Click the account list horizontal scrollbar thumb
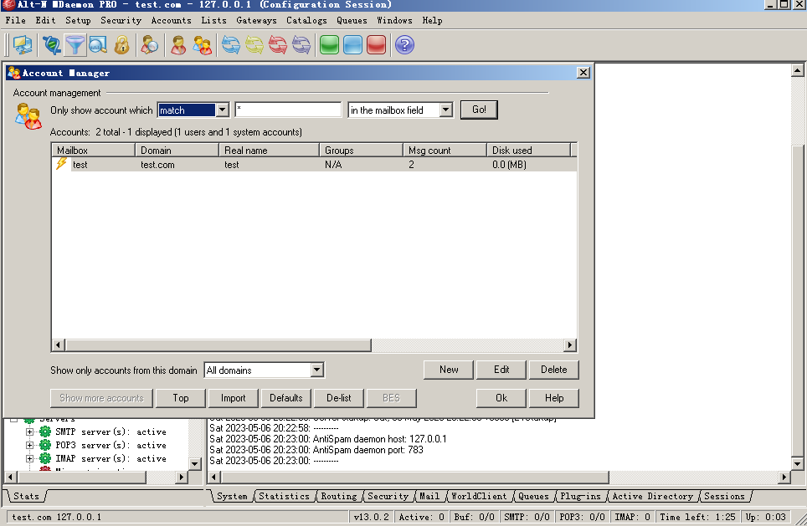Screen dimensions: 807x526 pos(218,345)
